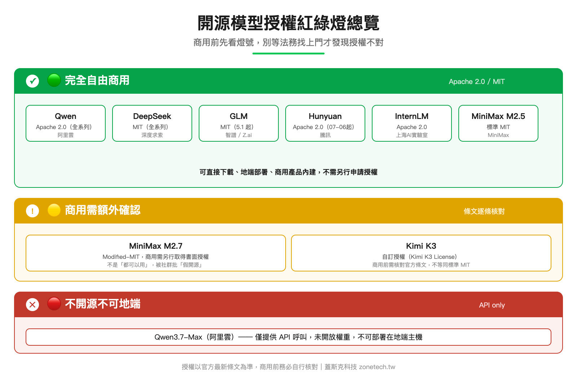Click the Qwen3.7-Max API only row

(288, 337)
